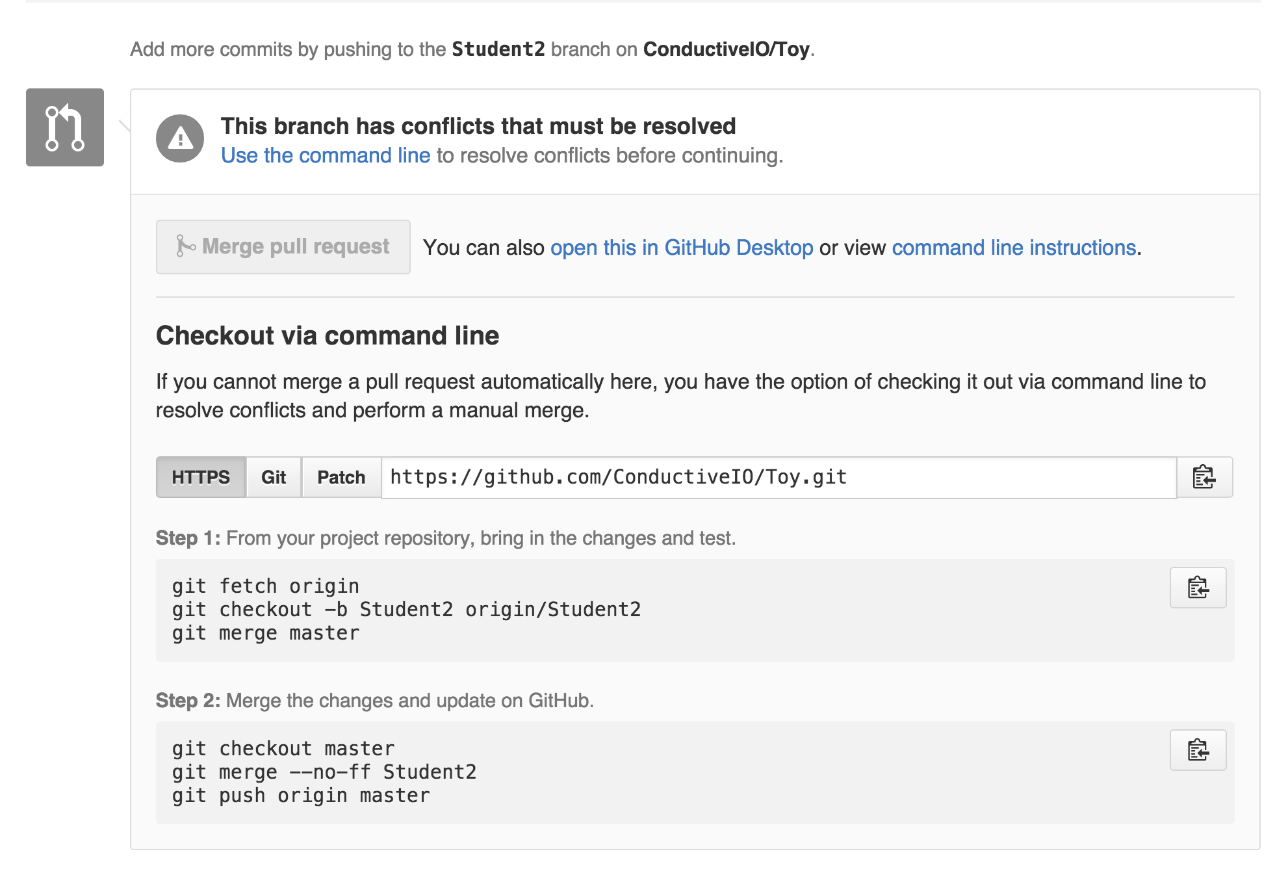Follow 'open this in GitHub Desktop' link
This screenshot has height=871, width=1275.
682,248
